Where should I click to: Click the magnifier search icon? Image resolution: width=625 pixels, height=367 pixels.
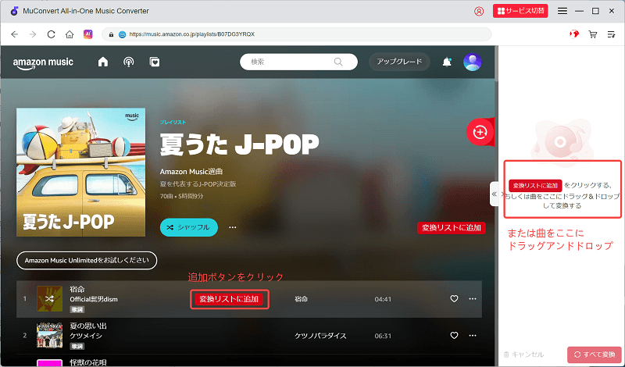click(338, 62)
